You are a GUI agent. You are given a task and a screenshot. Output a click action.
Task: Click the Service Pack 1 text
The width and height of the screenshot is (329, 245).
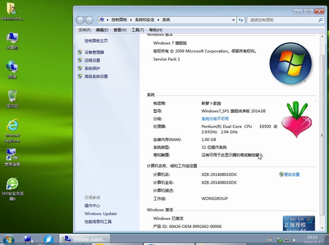167,59
